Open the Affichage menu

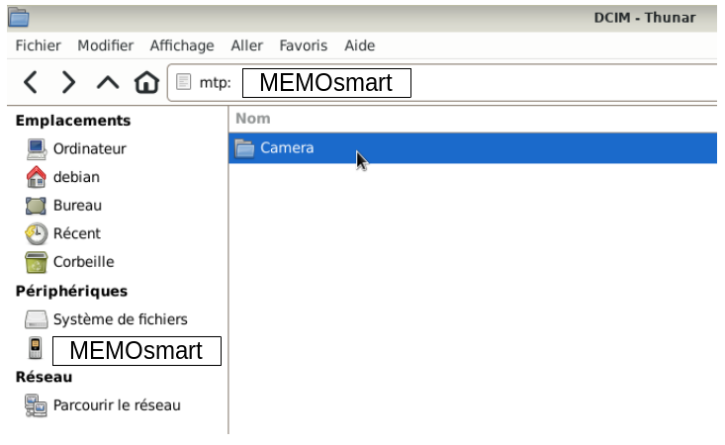[182, 45]
